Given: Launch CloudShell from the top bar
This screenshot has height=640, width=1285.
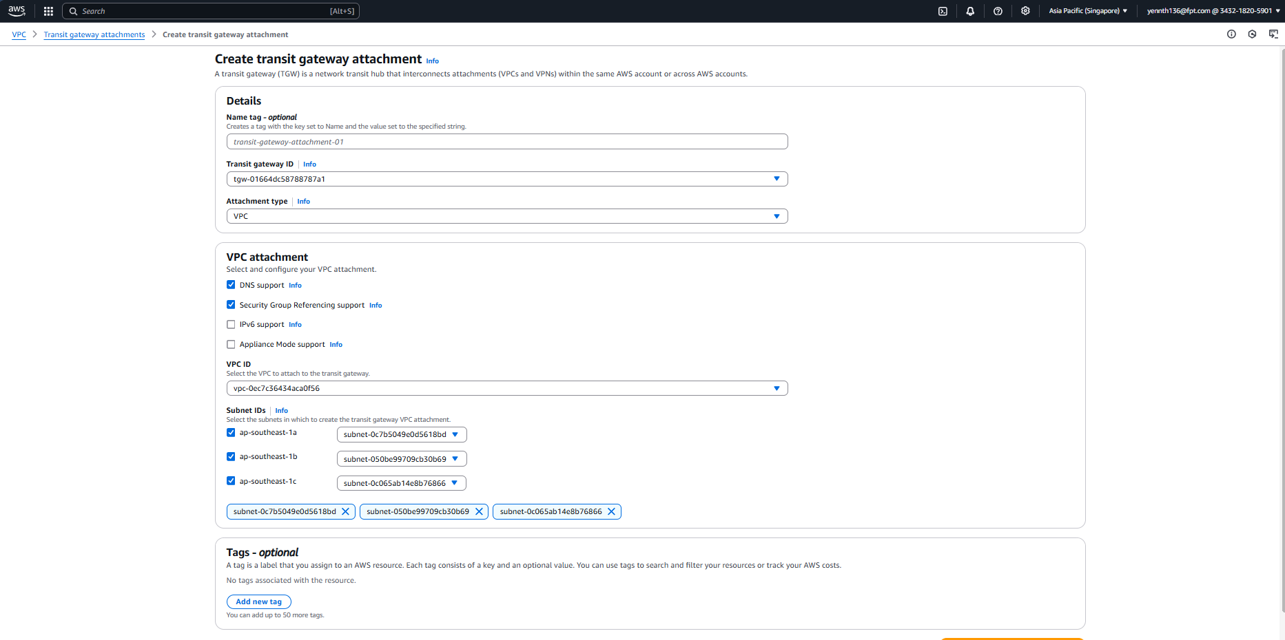Looking at the screenshot, I should pyautogui.click(x=943, y=11).
